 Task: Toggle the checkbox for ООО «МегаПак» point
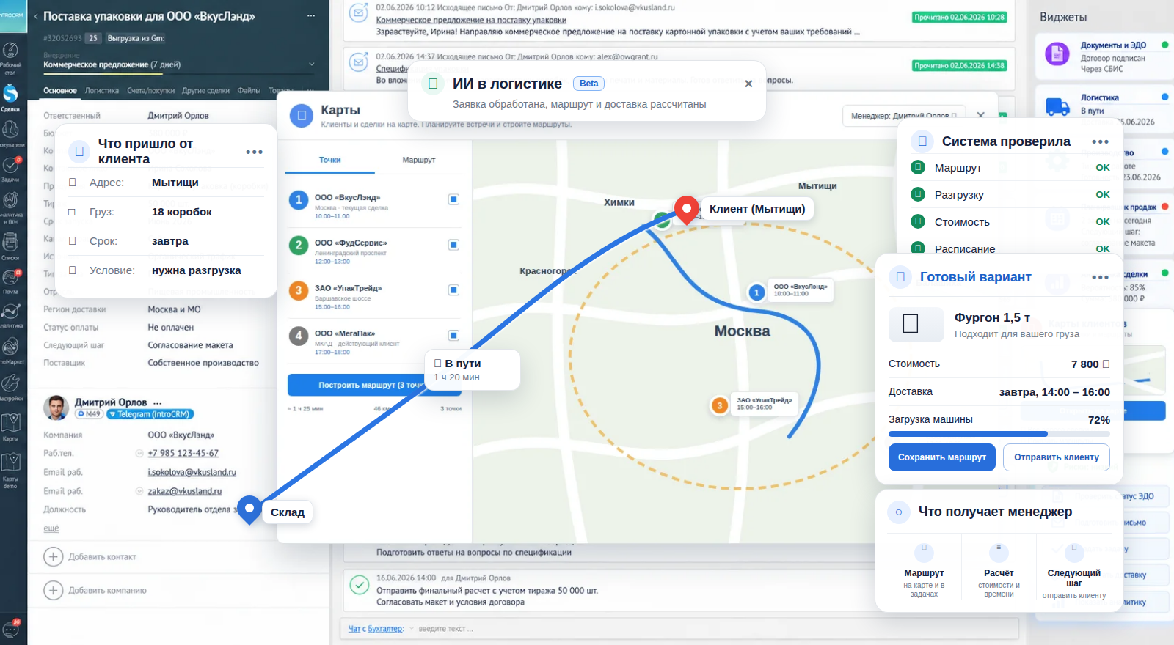click(453, 336)
